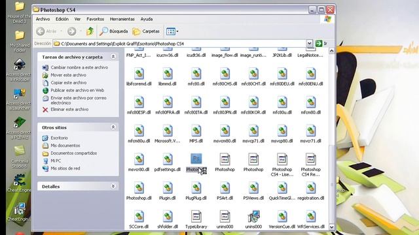The image size is (419, 235).
Task: Open the Atrás history dropdown arrow
Action: pyautogui.click(x=62, y=31)
